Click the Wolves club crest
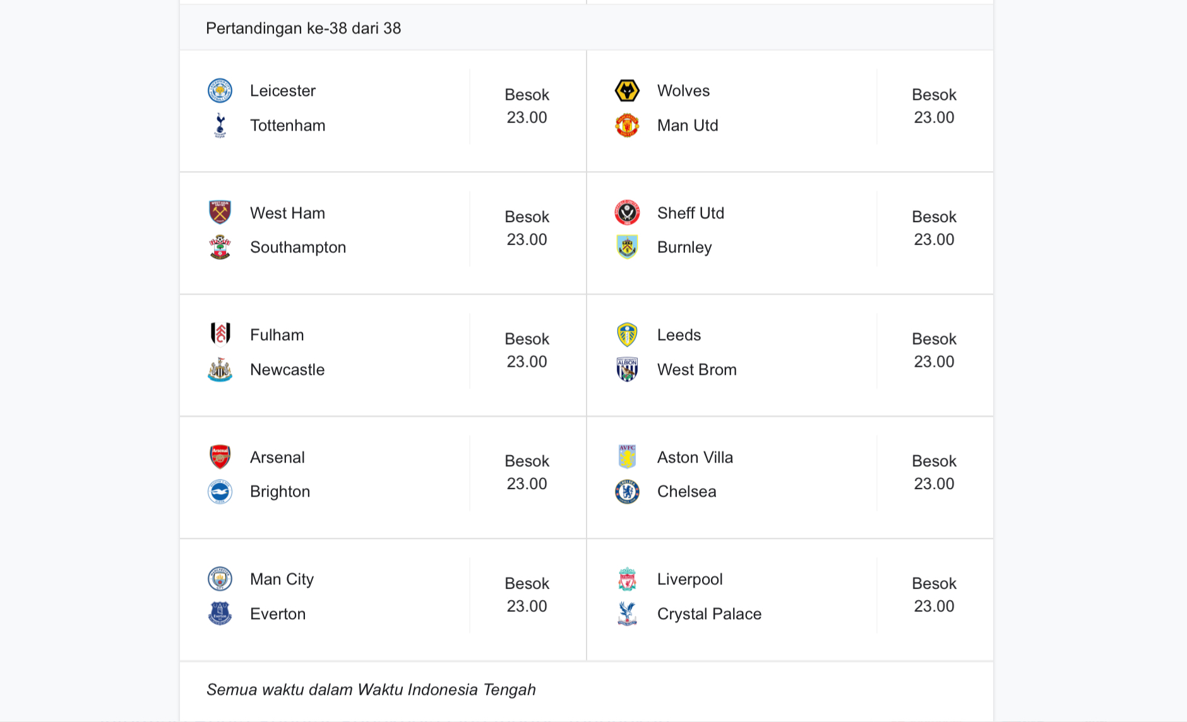Viewport: 1187px width, 722px height. click(627, 91)
